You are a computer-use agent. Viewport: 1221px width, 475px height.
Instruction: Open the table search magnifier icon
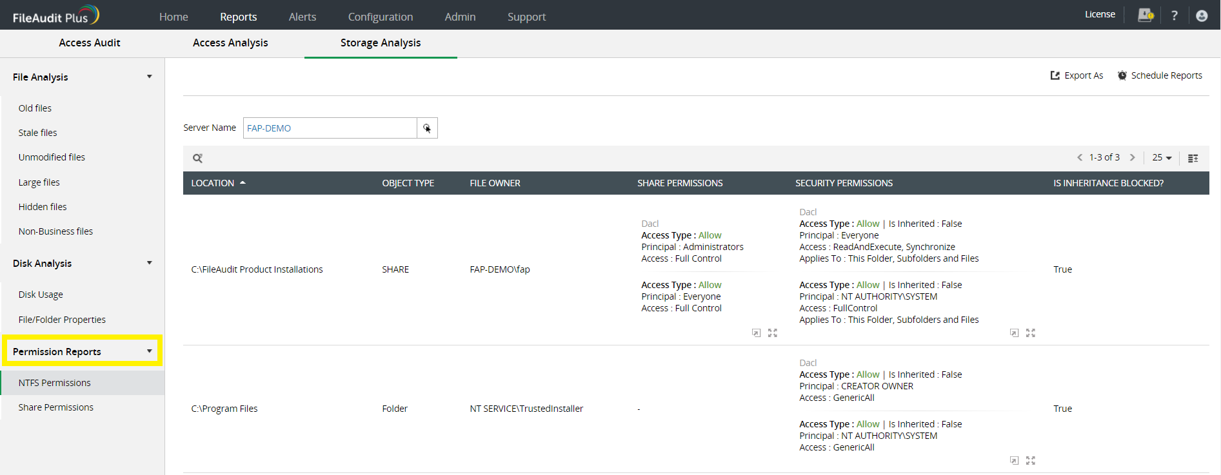tap(197, 158)
